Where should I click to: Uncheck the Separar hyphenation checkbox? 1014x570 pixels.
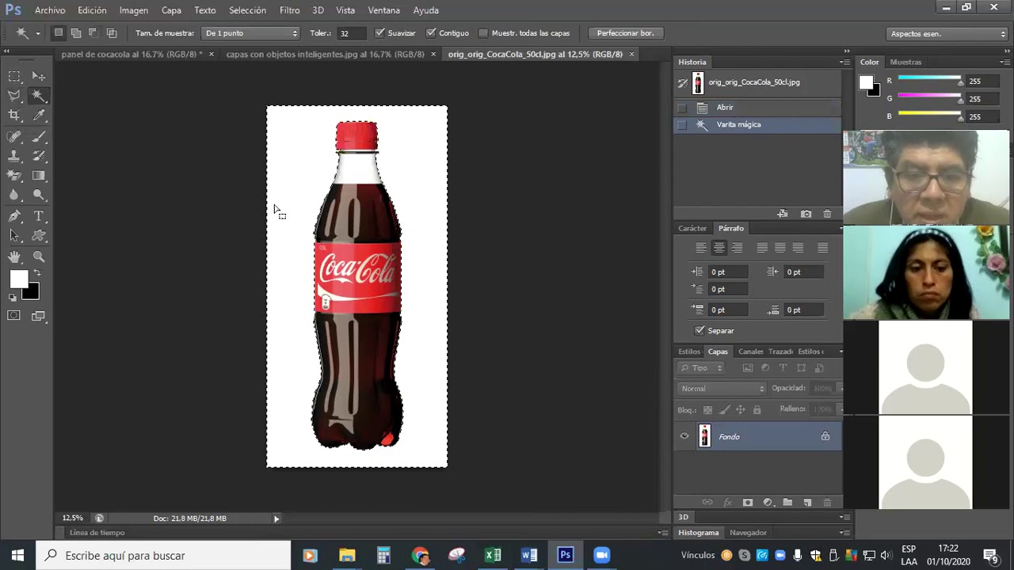coord(700,330)
